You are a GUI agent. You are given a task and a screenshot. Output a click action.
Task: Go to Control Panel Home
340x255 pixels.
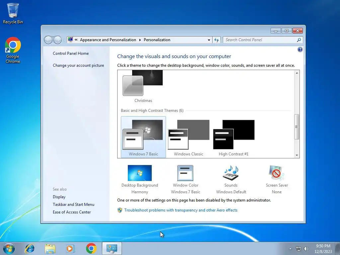[71, 53]
